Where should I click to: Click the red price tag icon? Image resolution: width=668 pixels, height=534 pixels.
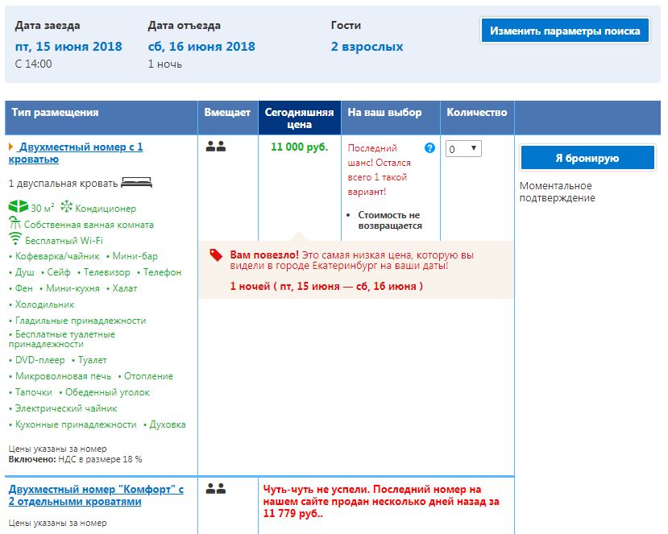tap(216, 255)
